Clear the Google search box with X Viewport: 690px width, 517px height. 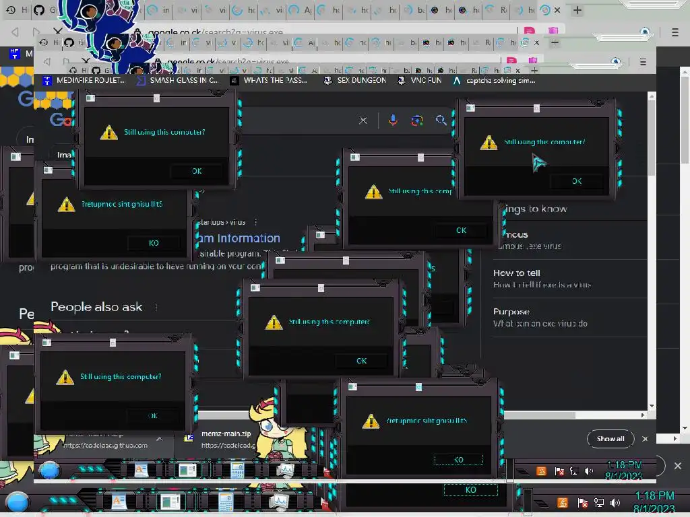[x=363, y=120]
